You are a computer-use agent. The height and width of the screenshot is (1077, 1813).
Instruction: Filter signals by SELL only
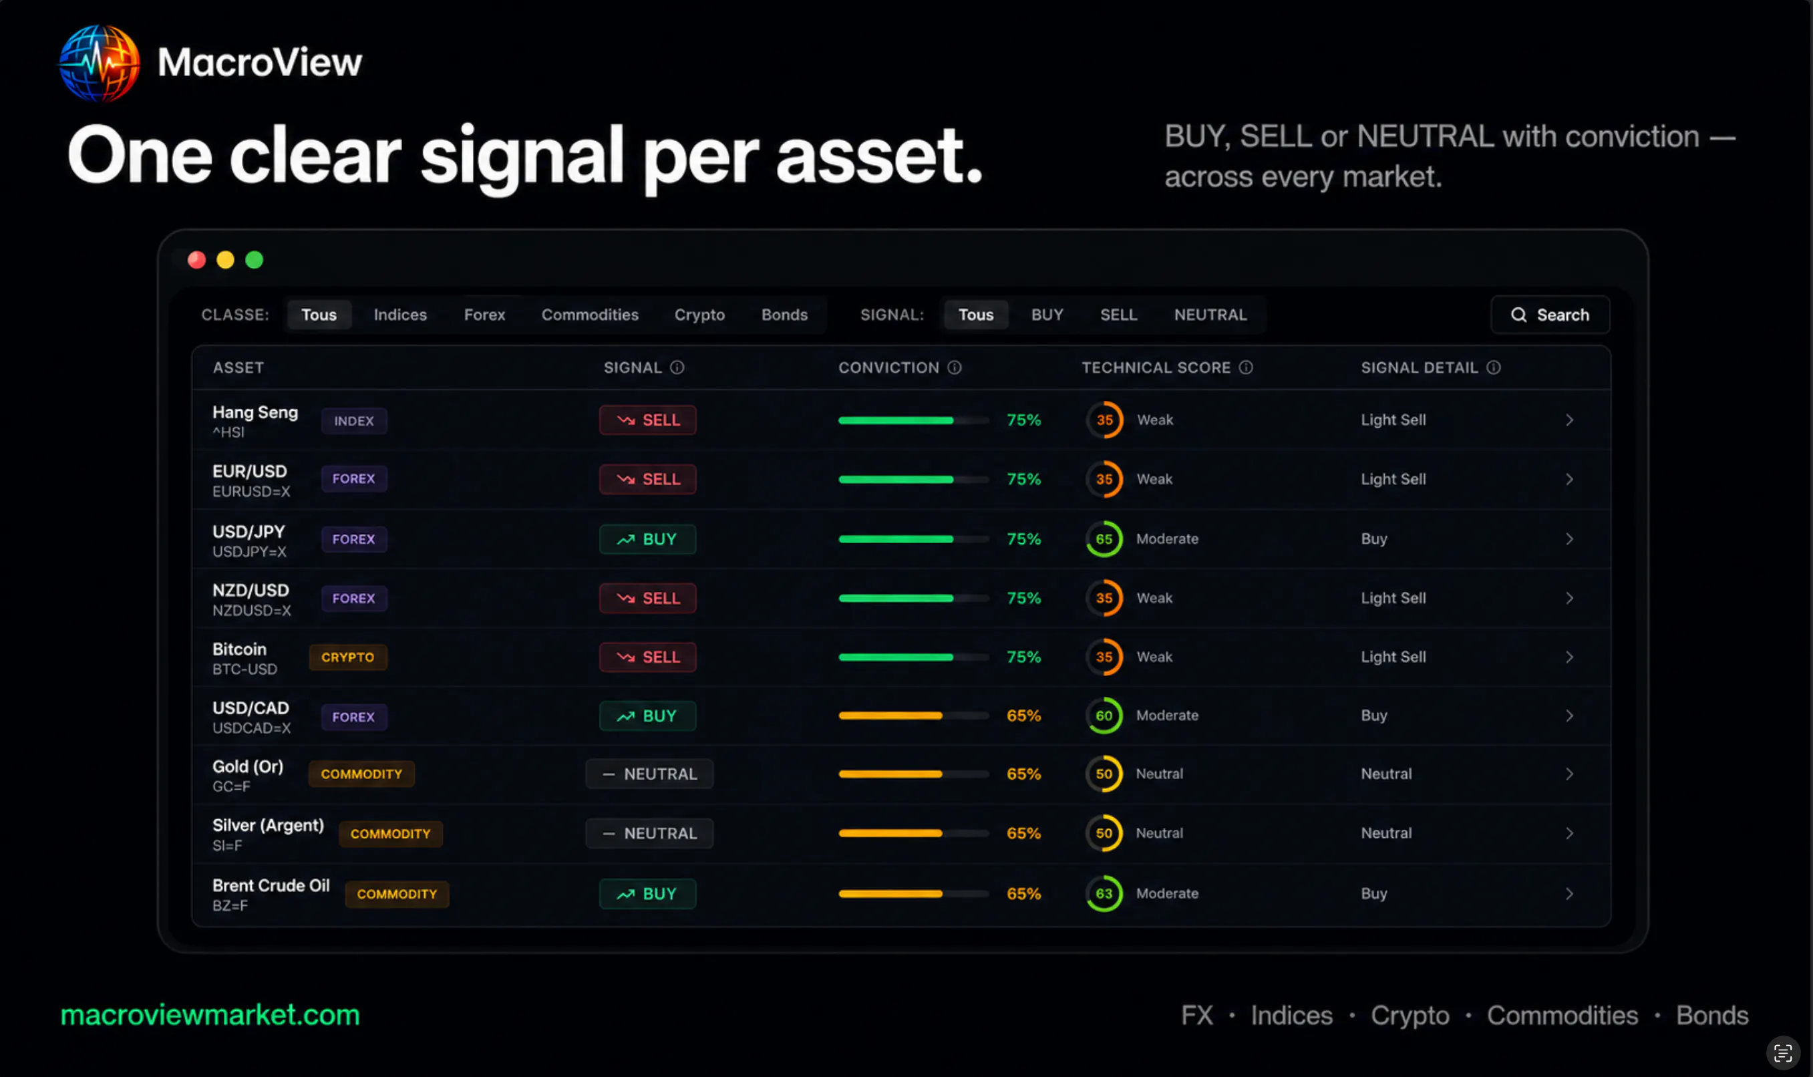coord(1118,315)
